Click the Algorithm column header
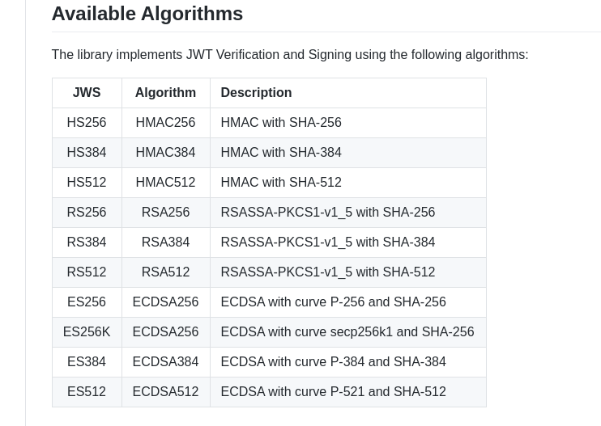 click(165, 93)
